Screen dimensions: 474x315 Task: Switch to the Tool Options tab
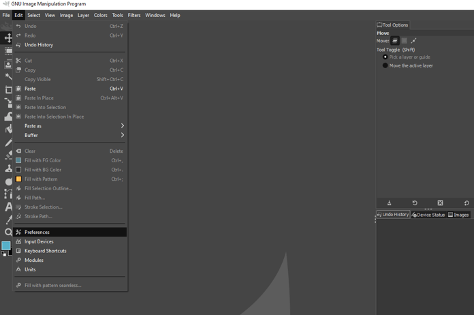[x=392, y=25]
